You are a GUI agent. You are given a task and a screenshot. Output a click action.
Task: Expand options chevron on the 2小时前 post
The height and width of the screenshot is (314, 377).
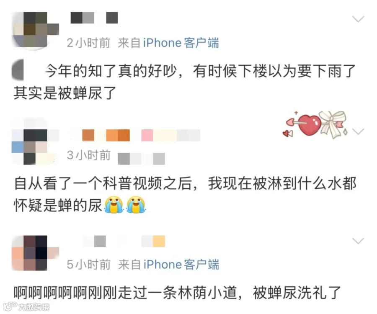358,19
